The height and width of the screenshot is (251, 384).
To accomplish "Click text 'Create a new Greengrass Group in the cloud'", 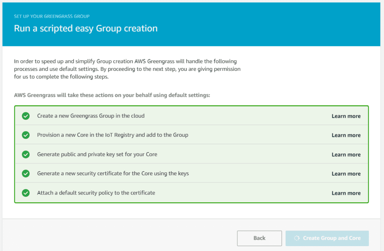I will click(91, 116).
